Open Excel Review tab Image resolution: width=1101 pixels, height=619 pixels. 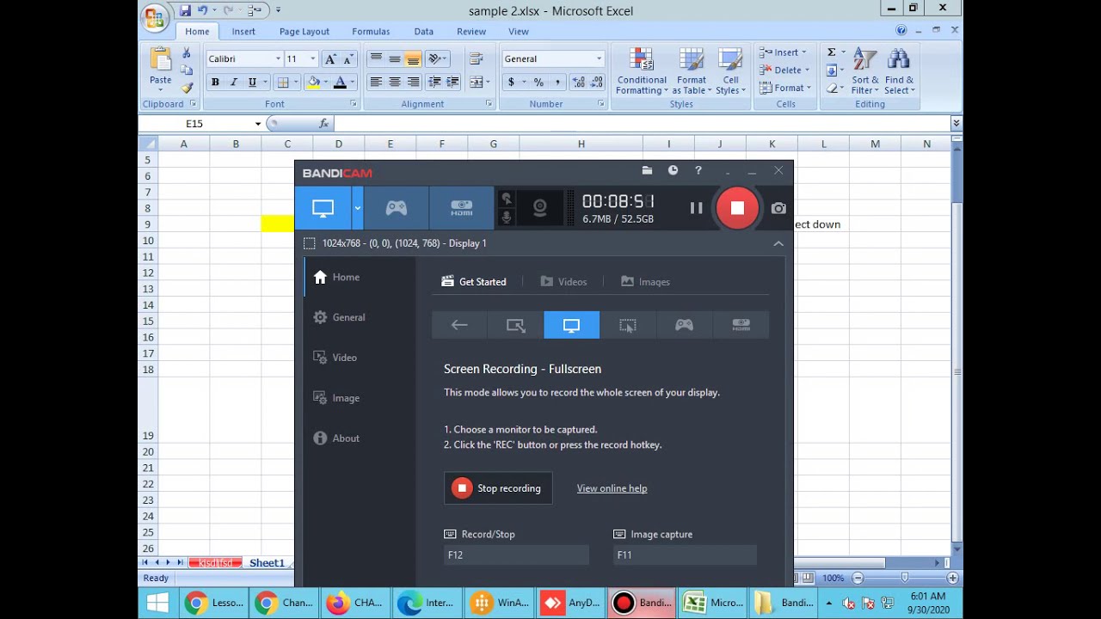(471, 32)
